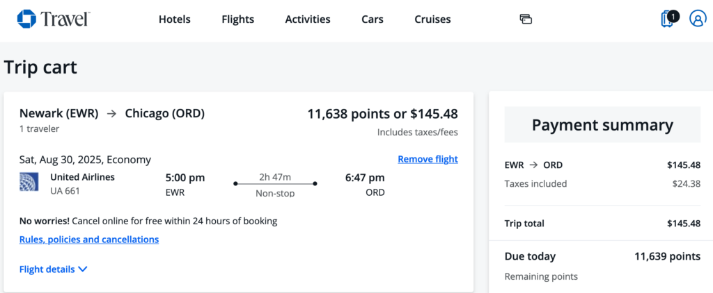Click the EWR to ORD arrow in Payment summary
Screen dimensions: 713x293
coord(533,165)
